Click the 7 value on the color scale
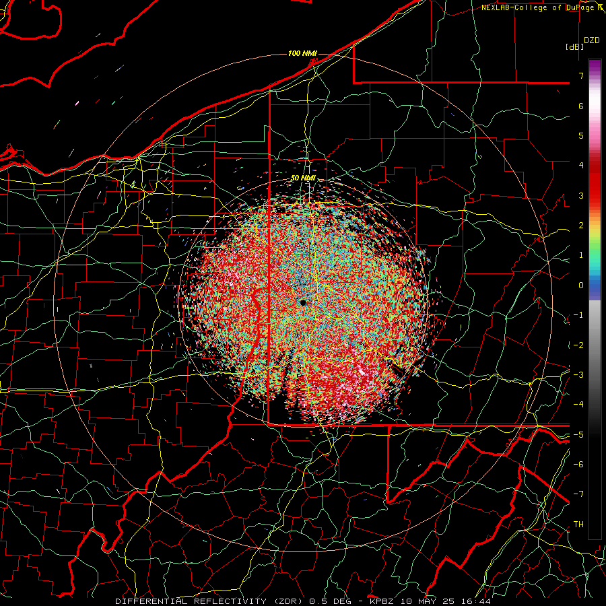 click(x=581, y=75)
